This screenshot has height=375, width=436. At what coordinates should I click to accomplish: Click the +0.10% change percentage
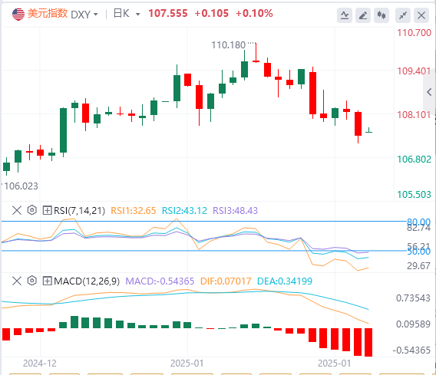point(254,13)
